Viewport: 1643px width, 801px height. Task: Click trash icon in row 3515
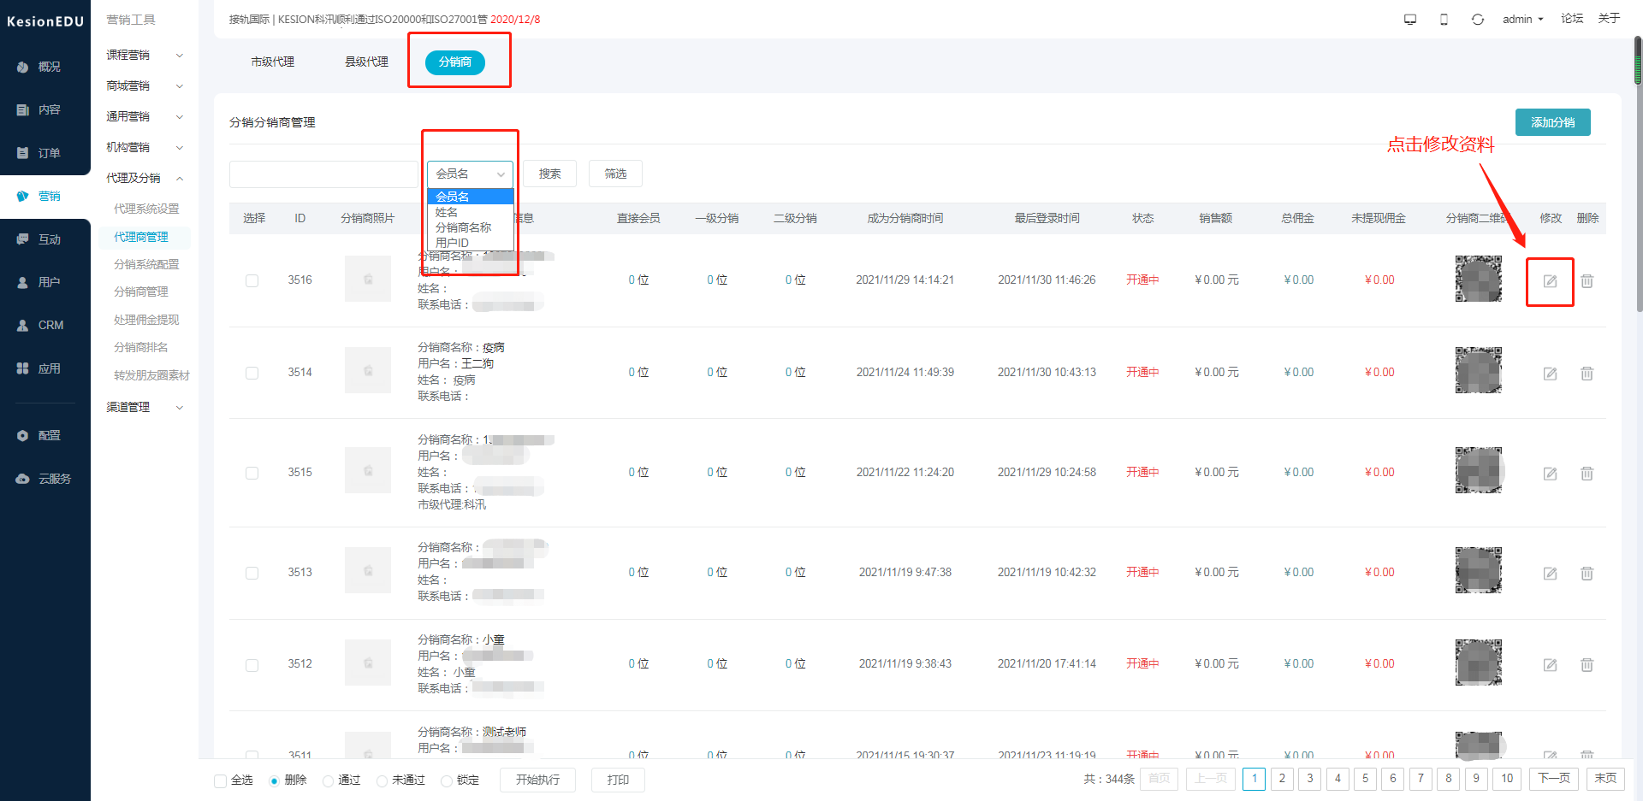1587,474
